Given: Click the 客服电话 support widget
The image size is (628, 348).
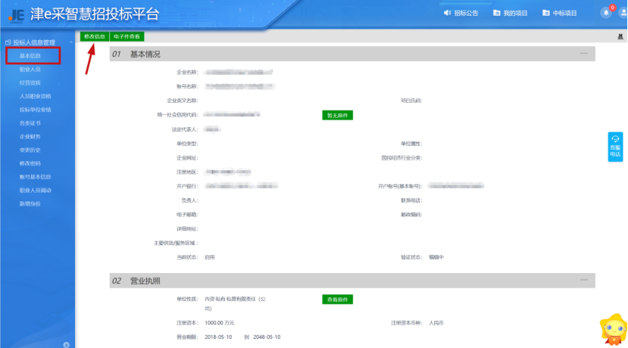Looking at the screenshot, I should point(615,146).
